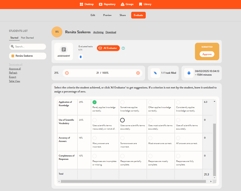Choose 'All answers are correct' radio button
Viewport: 241px width, 191px height.
(x=178, y=138)
